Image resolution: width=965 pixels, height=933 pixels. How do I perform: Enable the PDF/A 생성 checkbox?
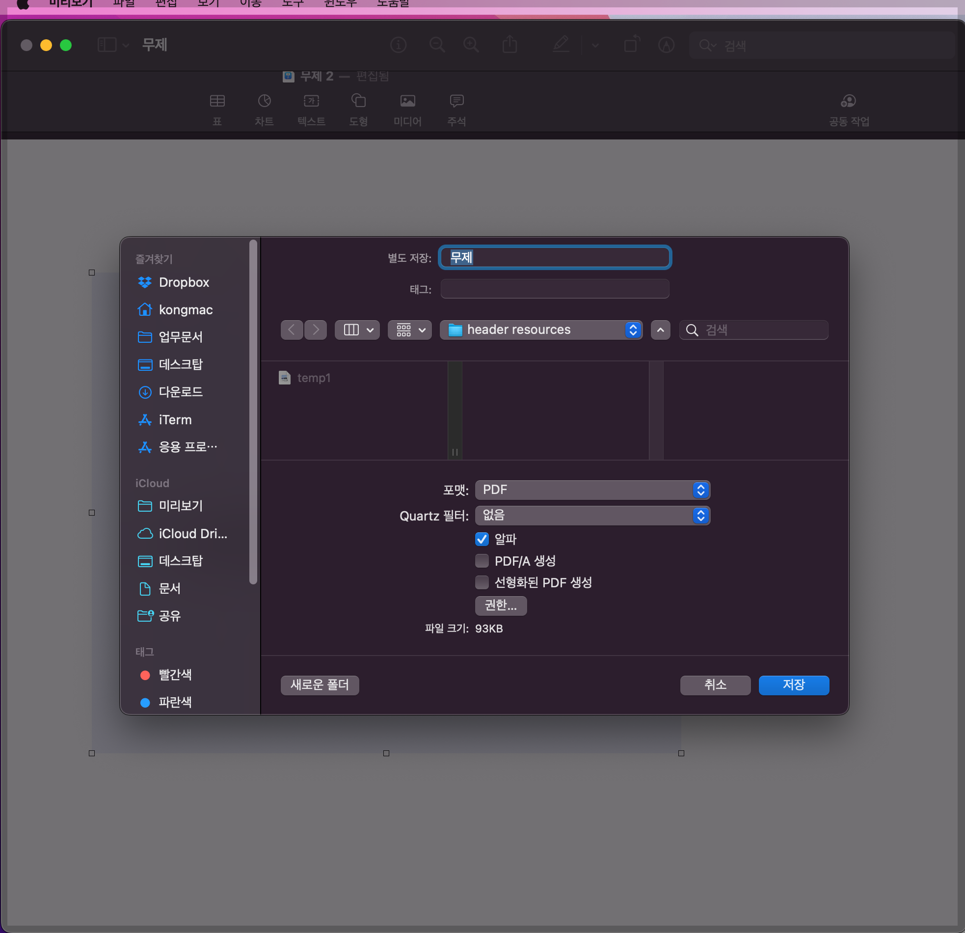pyautogui.click(x=482, y=561)
